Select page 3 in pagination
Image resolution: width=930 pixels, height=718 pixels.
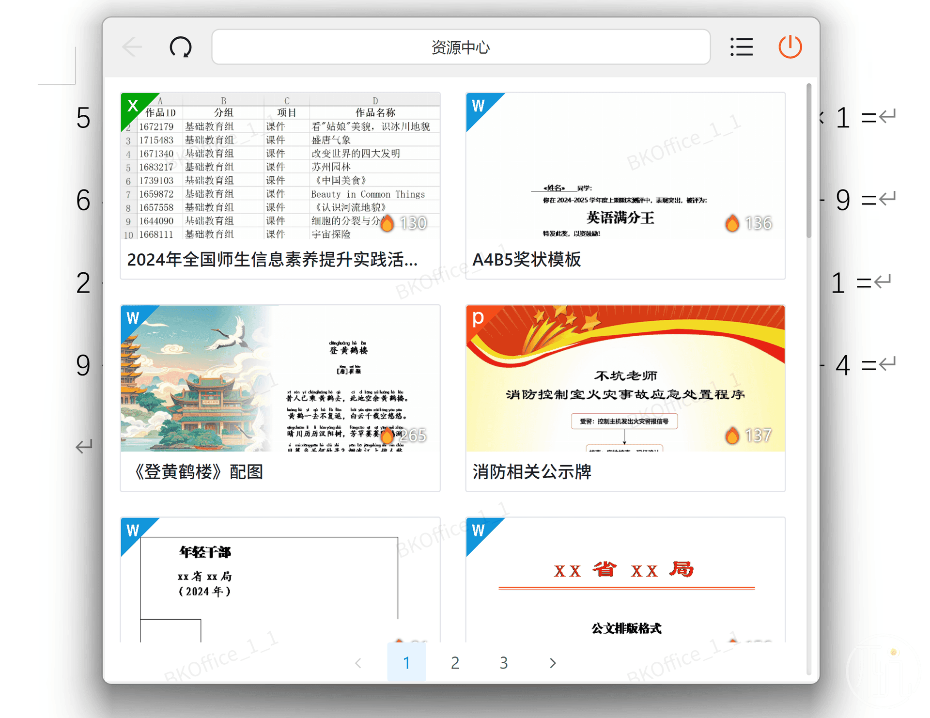tap(504, 663)
